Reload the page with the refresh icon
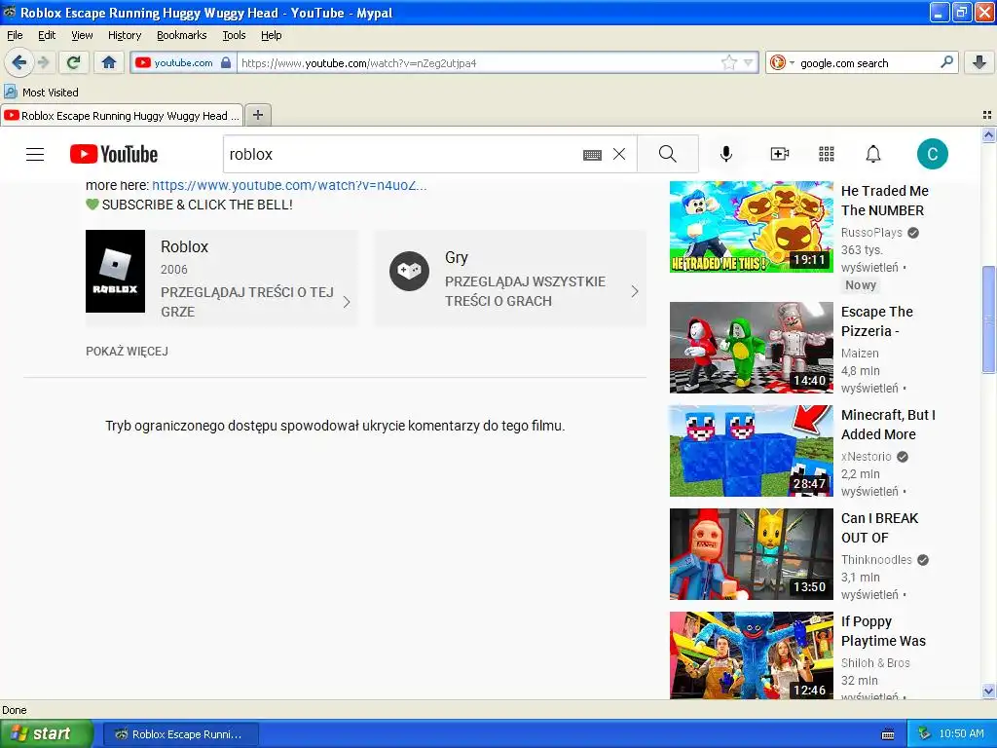The width and height of the screenshot is (997, 748). click(74, 62)
